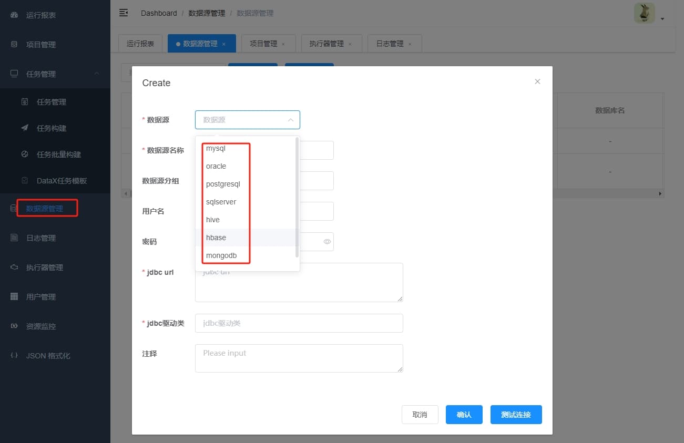
Task: Select mysql from dropdown list
Action: pyautogui.click(x=246, y=148)
